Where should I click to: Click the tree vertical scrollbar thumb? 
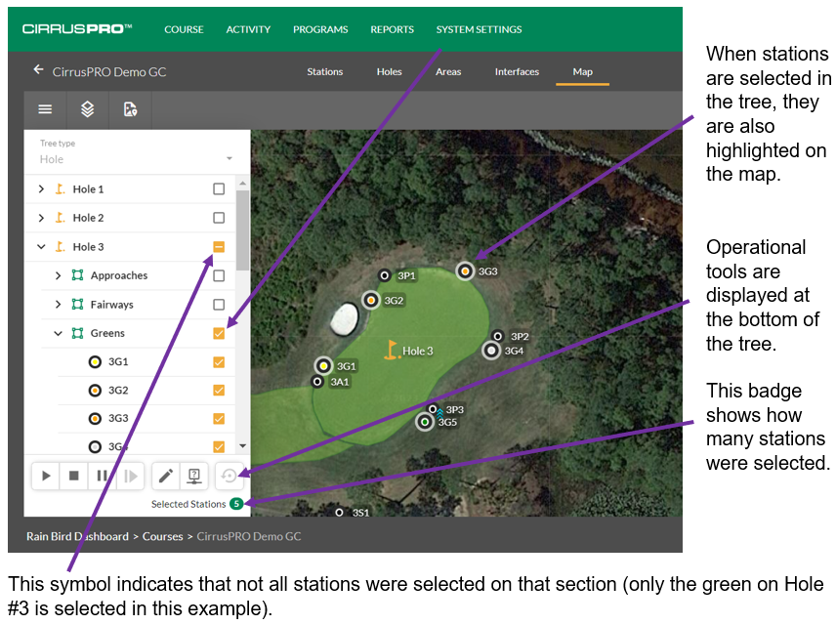242,230
